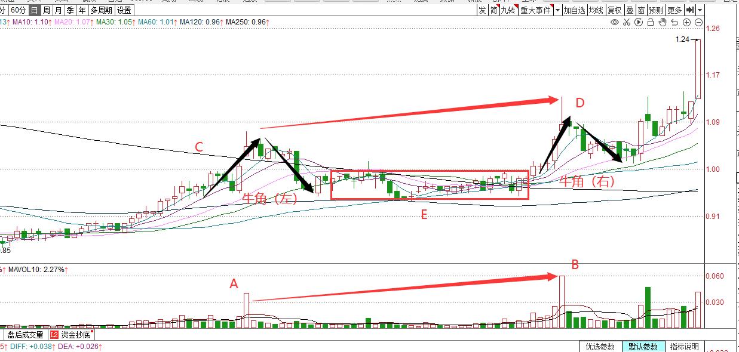Select the 盘后成交量 indicator tab

pos(25,335)
